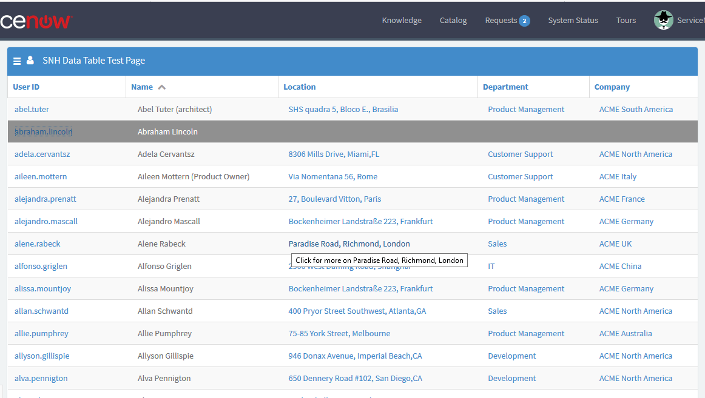This screenshot has width=705, height=398.
Task: Open the Tours menu item
Action: (626, 20)
